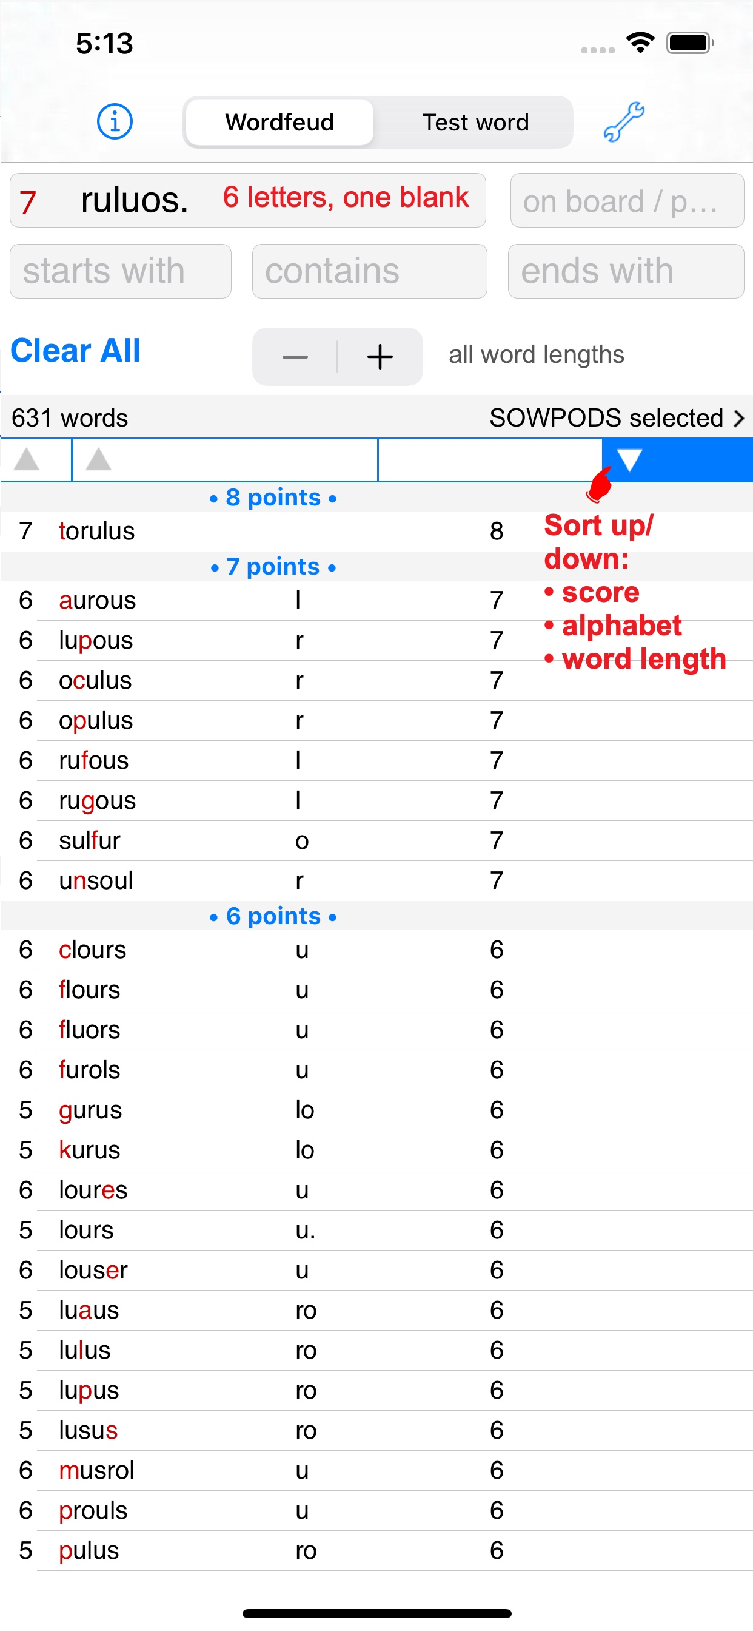Switch to the Test word tab

pyautogui.click(x=476, y=122)
